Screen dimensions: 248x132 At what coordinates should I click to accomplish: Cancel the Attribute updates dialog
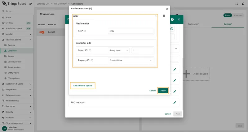(x=153, y=91)
